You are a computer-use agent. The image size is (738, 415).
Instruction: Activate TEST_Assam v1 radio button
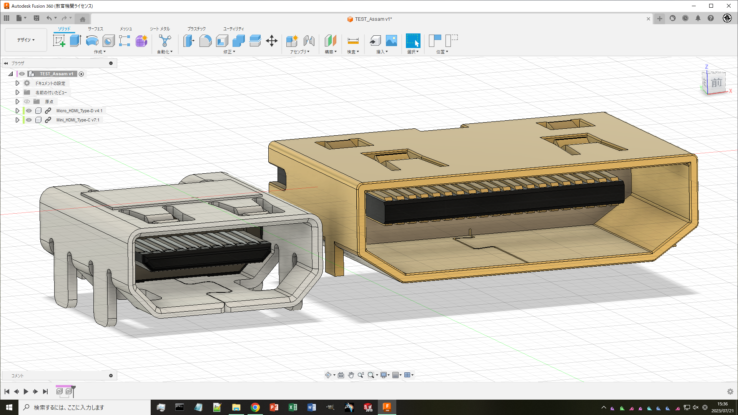click(81, 74)
